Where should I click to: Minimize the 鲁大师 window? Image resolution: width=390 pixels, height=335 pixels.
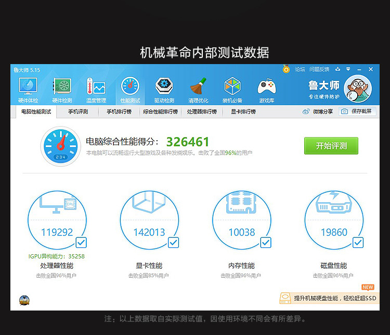point(359,69)
